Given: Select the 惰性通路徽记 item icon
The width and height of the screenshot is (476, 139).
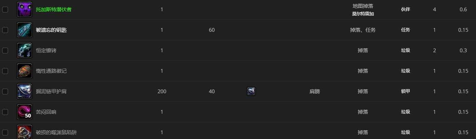Looking at the screenshot, I should coord(25,71).
